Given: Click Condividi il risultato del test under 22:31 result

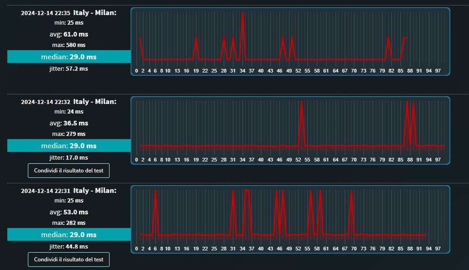Looking at the screenshot, I should (x=69, y=259).
